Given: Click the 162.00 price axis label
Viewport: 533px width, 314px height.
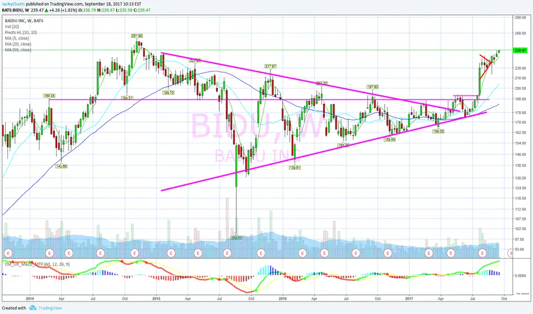Looking at the screenshot, I should [520, 132].
